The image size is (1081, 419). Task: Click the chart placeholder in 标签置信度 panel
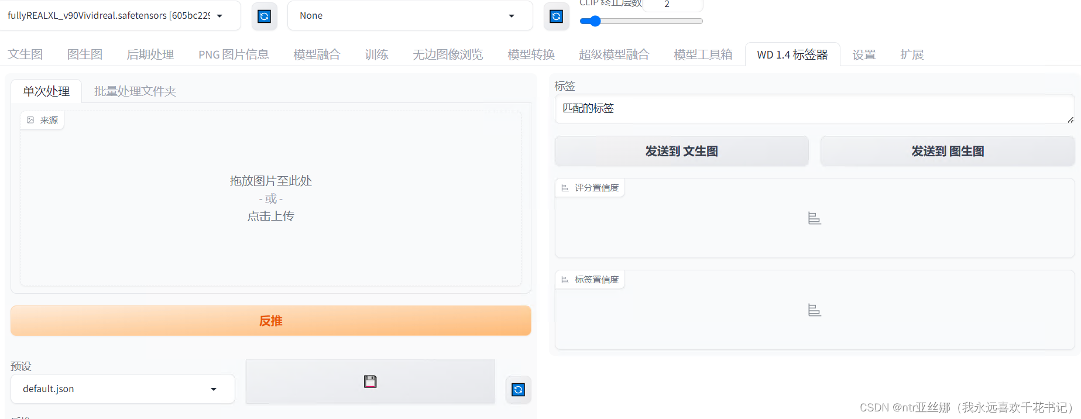pyautogui.click(x=815, y=310)
